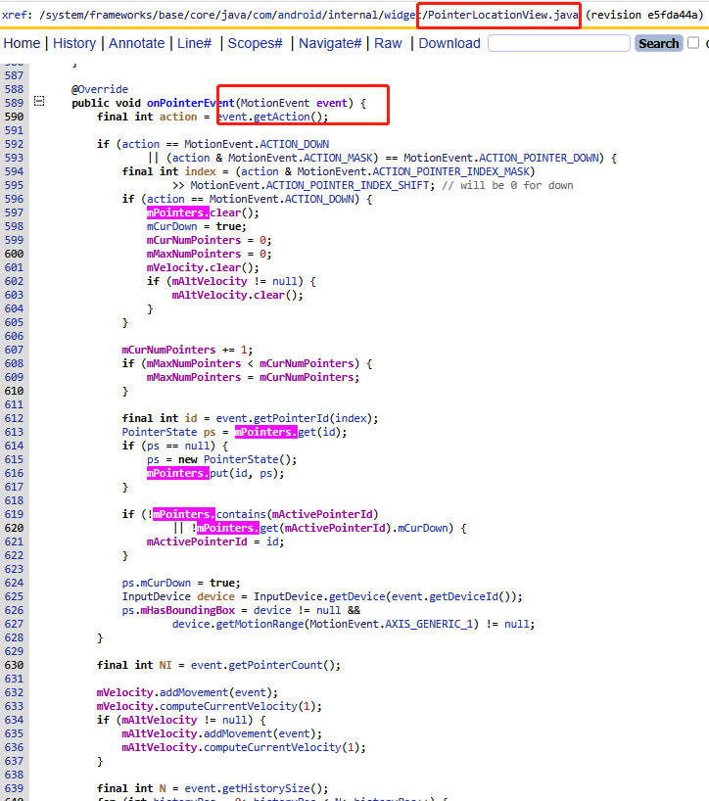This screenshot has height=801, width=709.
Task: Jump to line number 620
Action: (x=14, y=528)
